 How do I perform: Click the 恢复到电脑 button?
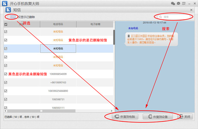coord(125,116)
